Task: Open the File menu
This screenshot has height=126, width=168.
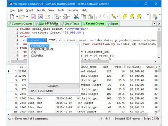Action: point(12,10)
